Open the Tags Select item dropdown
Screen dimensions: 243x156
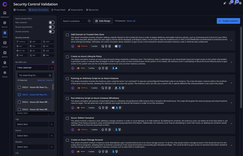point(35,124)
